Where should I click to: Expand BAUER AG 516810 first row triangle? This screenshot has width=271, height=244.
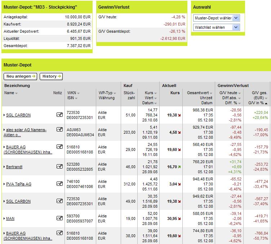[4, 147]
